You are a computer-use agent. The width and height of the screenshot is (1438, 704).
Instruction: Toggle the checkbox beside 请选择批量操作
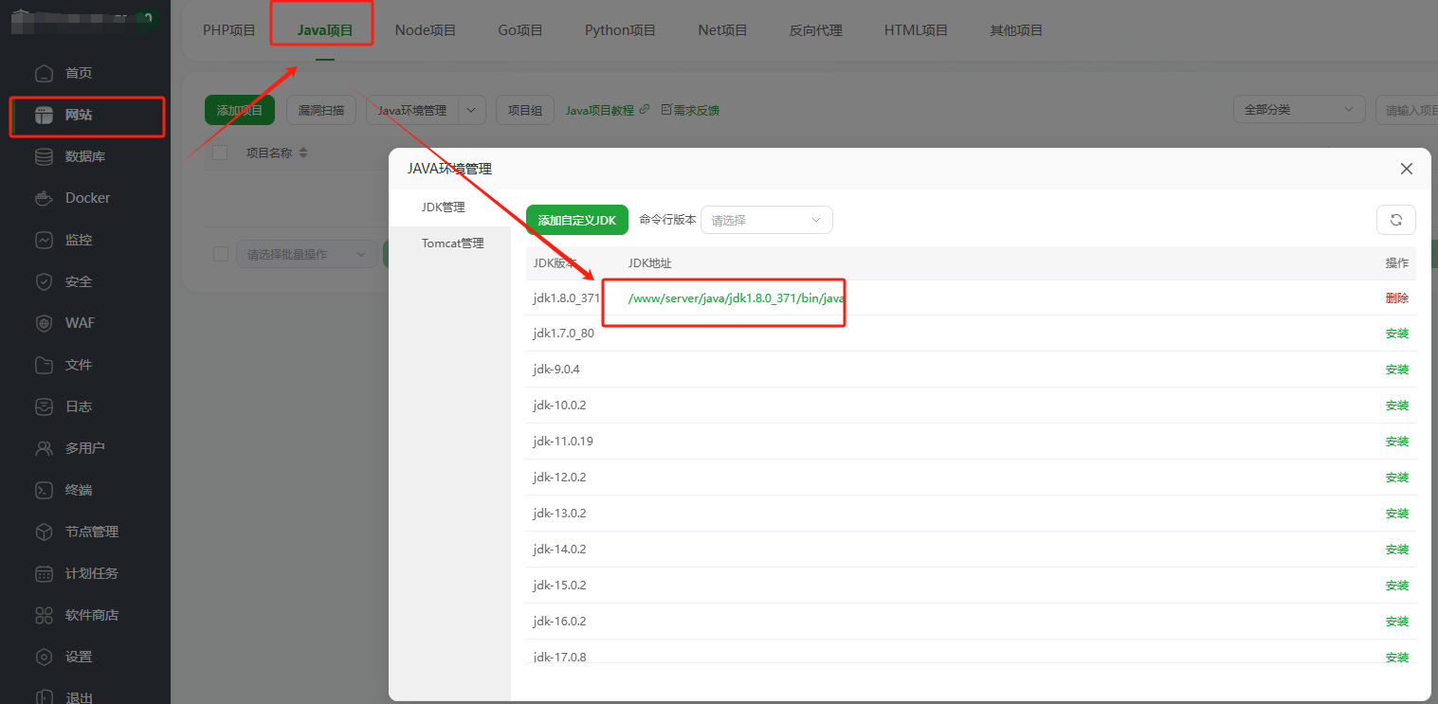click(x=220, y=254)
